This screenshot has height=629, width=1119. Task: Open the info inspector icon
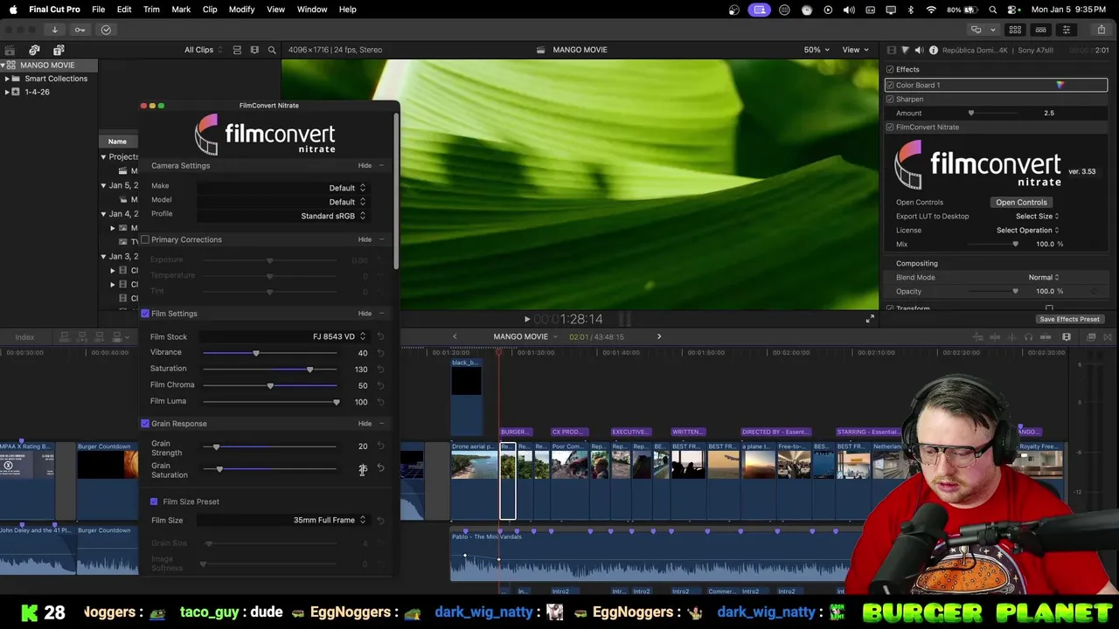934,50
